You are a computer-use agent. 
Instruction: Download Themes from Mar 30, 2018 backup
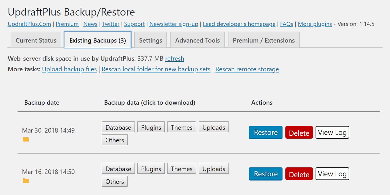tap(182, 127)
